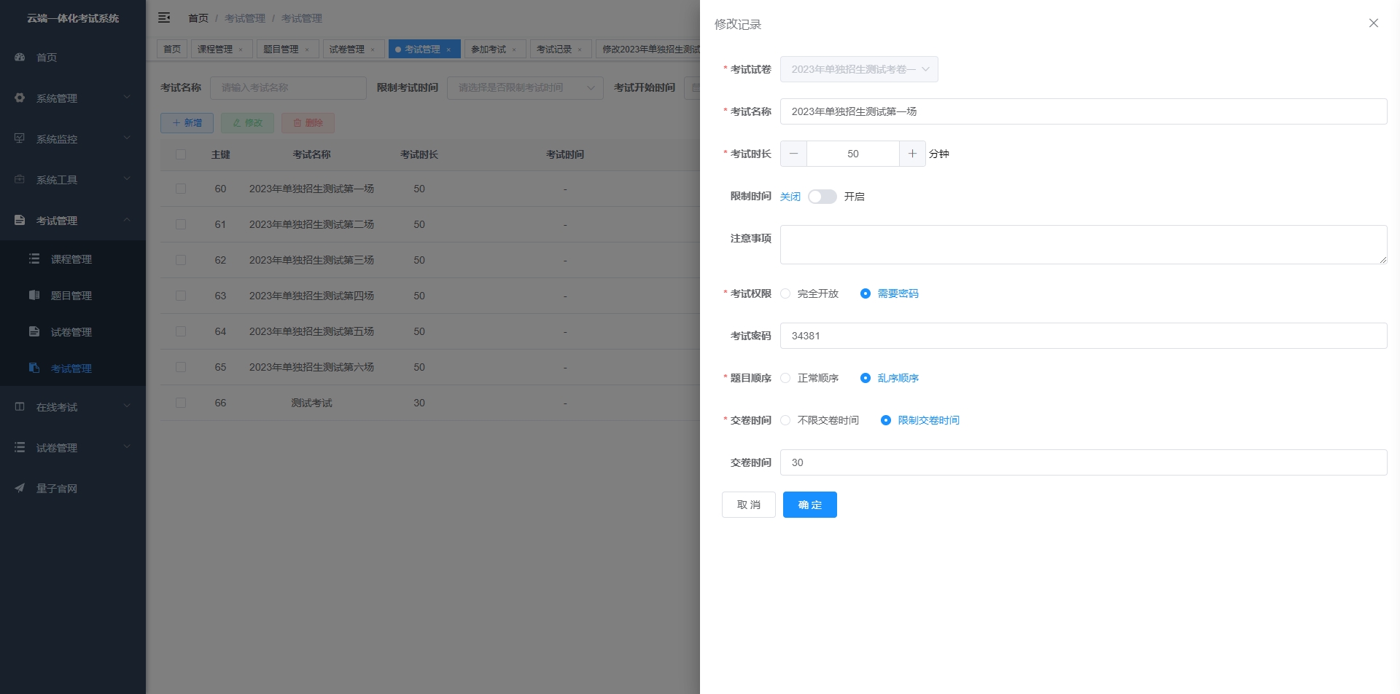Click the sidebar collapse hamburger icon
Screen dimensions: 1400x694
164,17
